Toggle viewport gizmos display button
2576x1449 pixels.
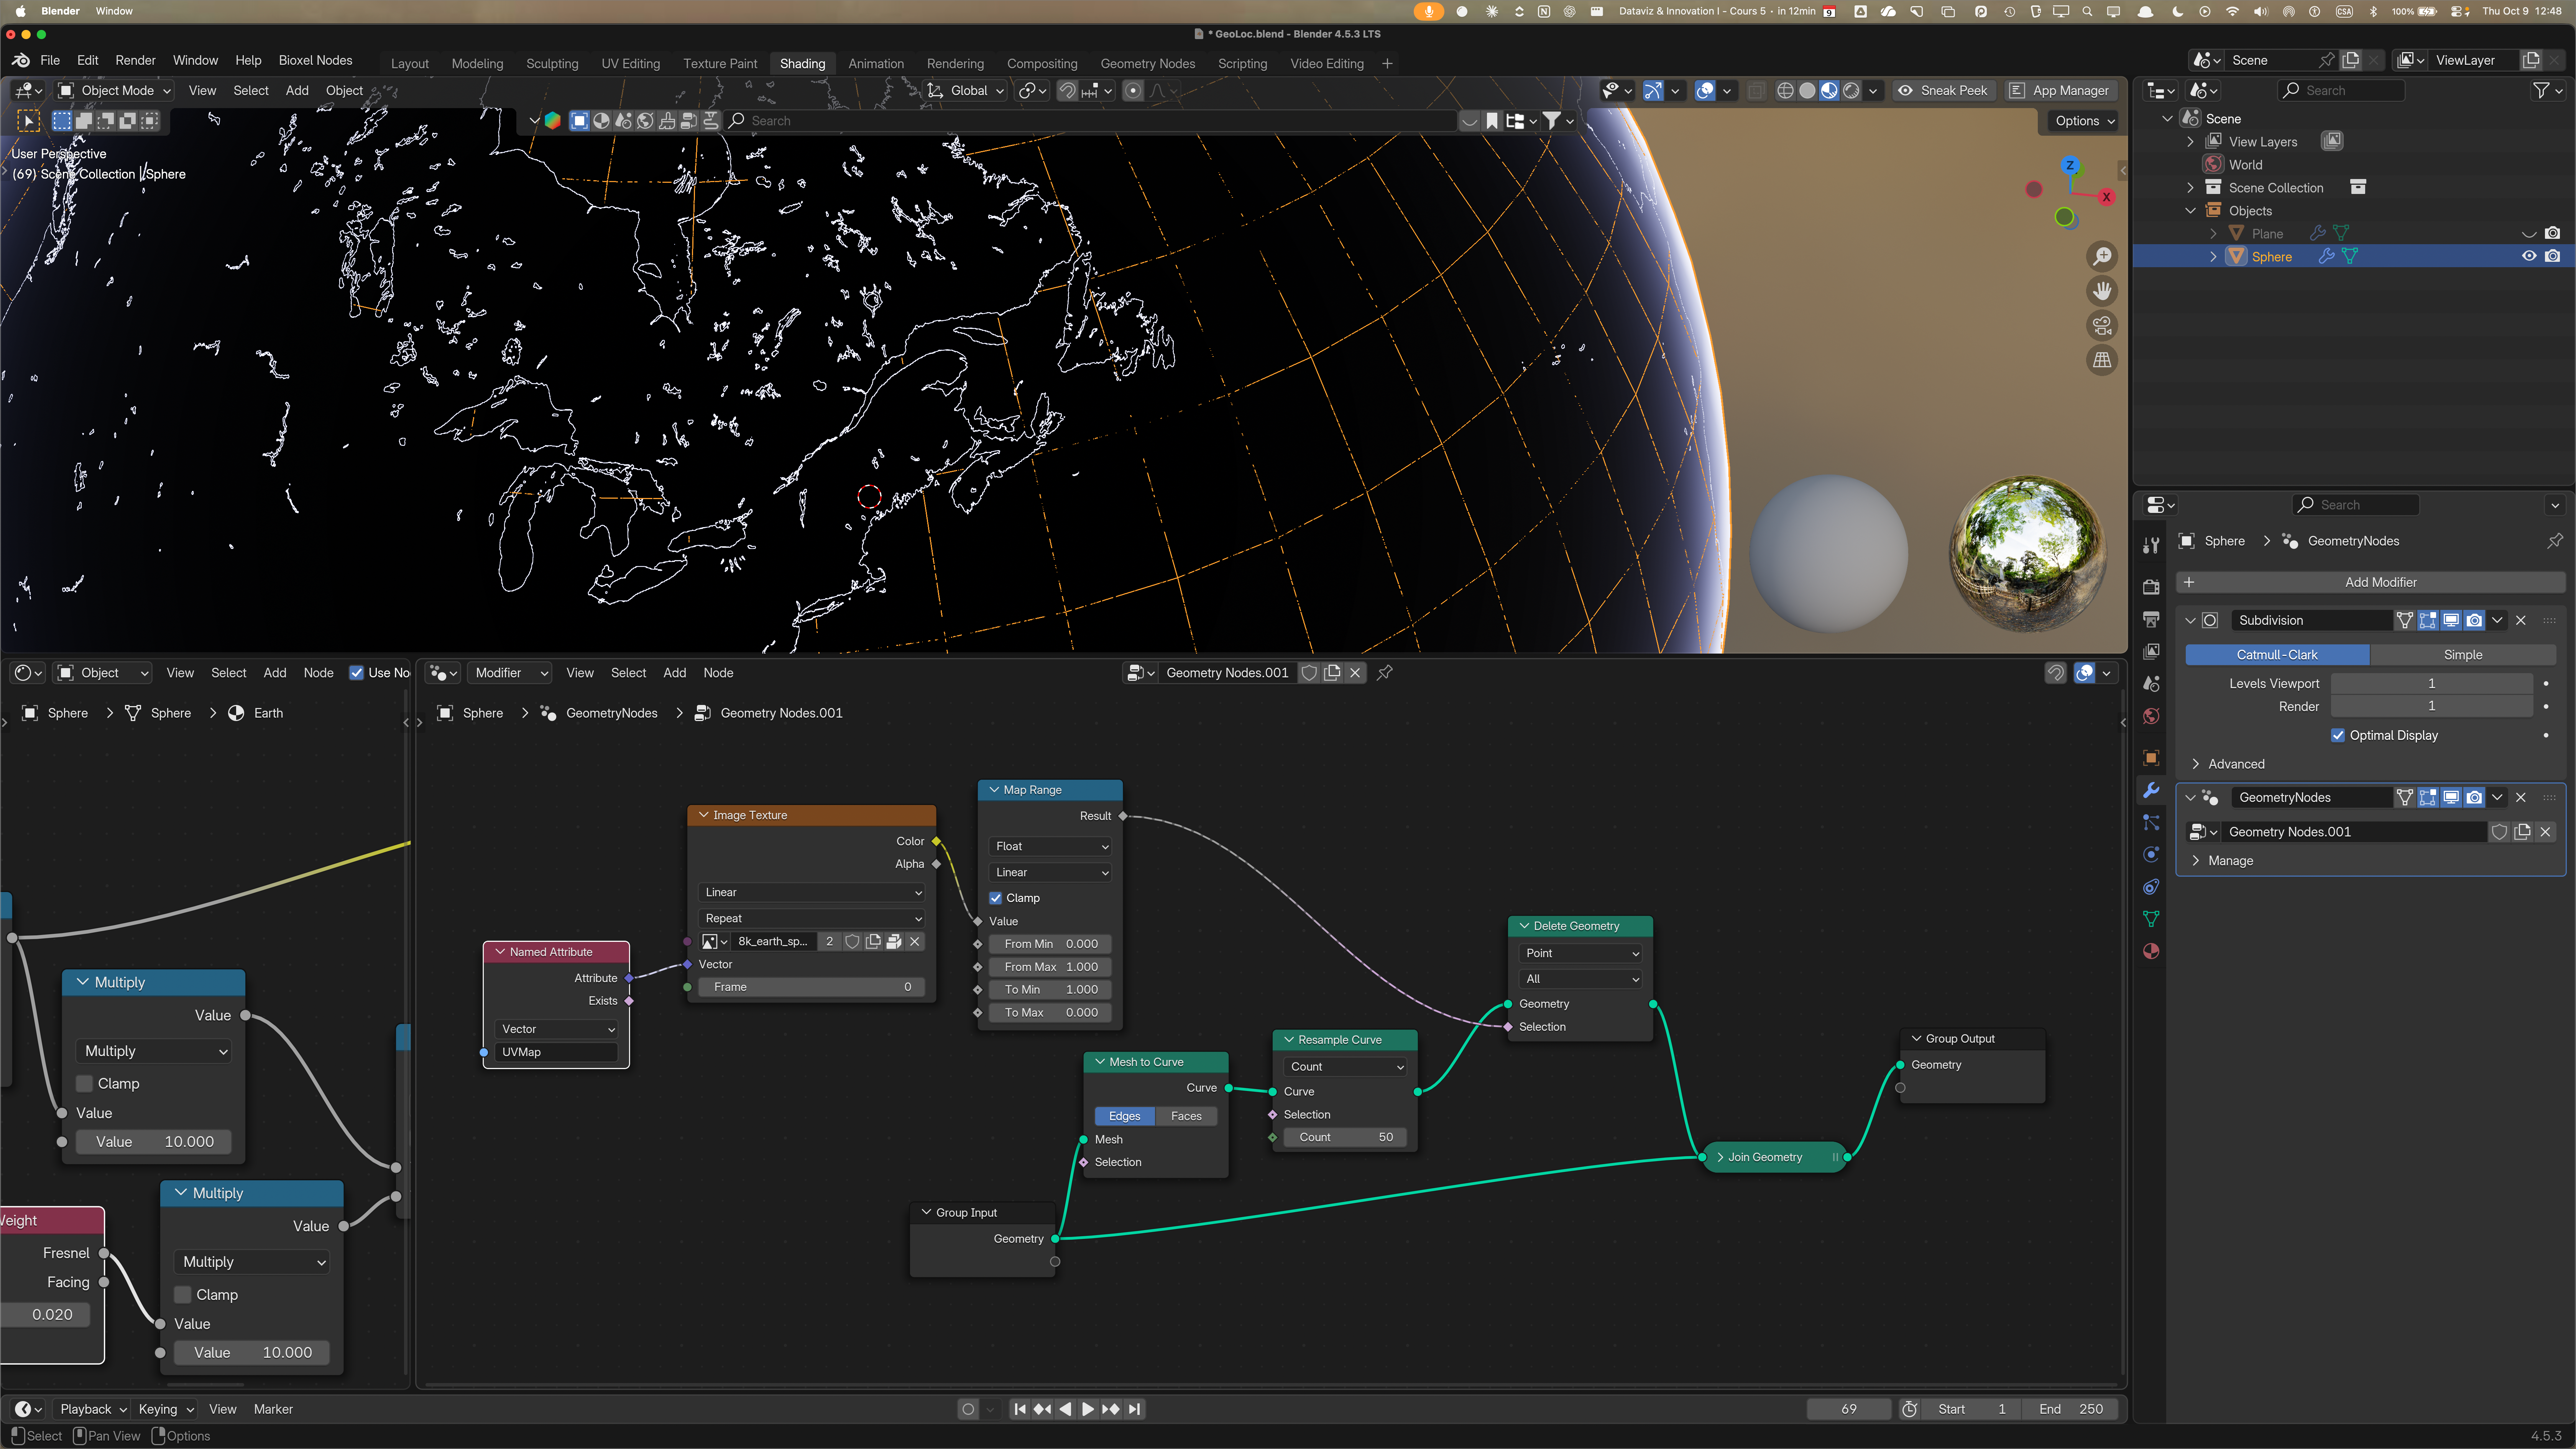1652,91
